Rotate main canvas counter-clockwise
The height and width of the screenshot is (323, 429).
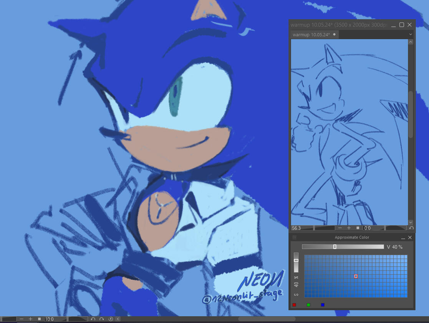coord(93,319)
